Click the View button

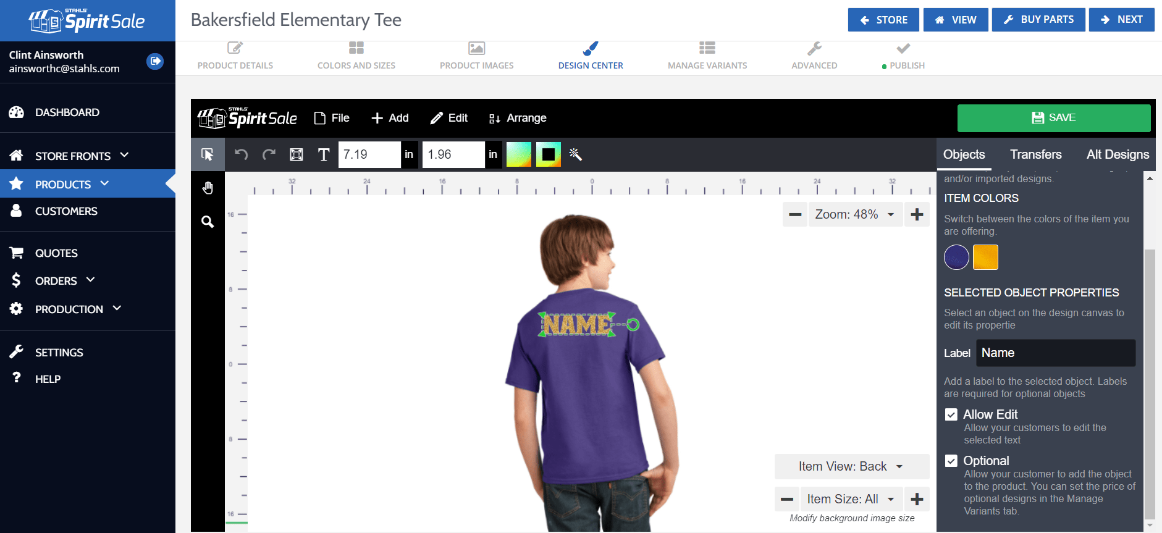coord(956,20)
